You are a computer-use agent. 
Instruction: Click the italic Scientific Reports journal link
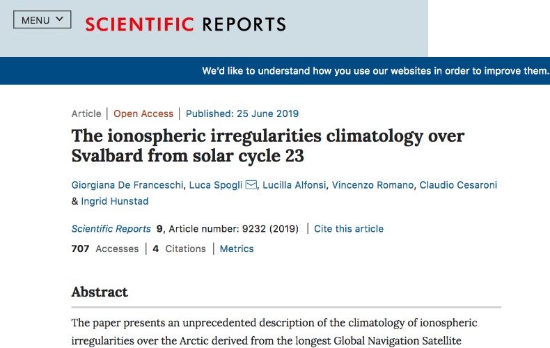click(x=111, y=229)
